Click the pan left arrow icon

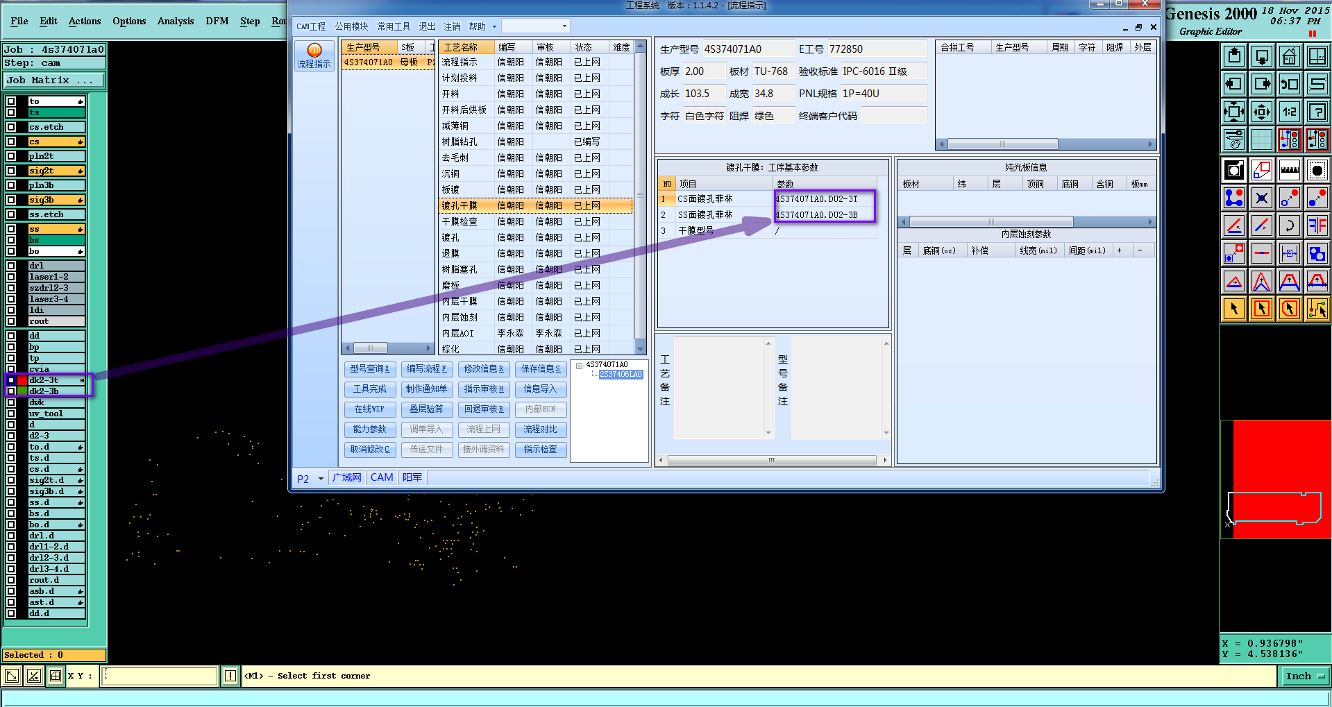1234,84
